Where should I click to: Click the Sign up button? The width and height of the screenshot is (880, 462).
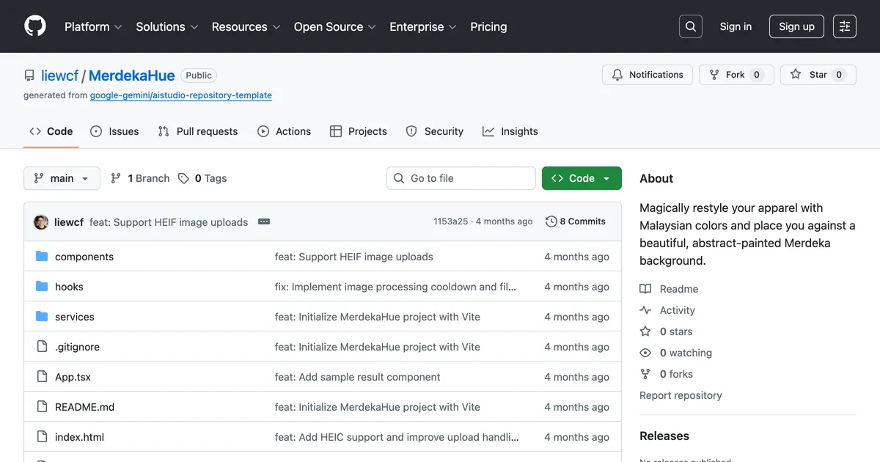click(x=796, y=26)
